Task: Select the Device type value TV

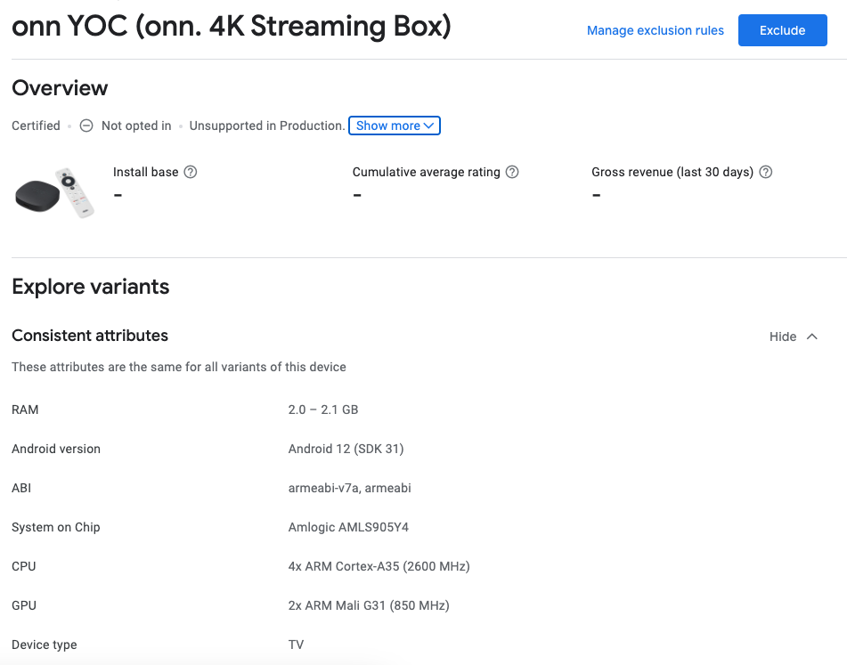Action: (x=296, y=645)
